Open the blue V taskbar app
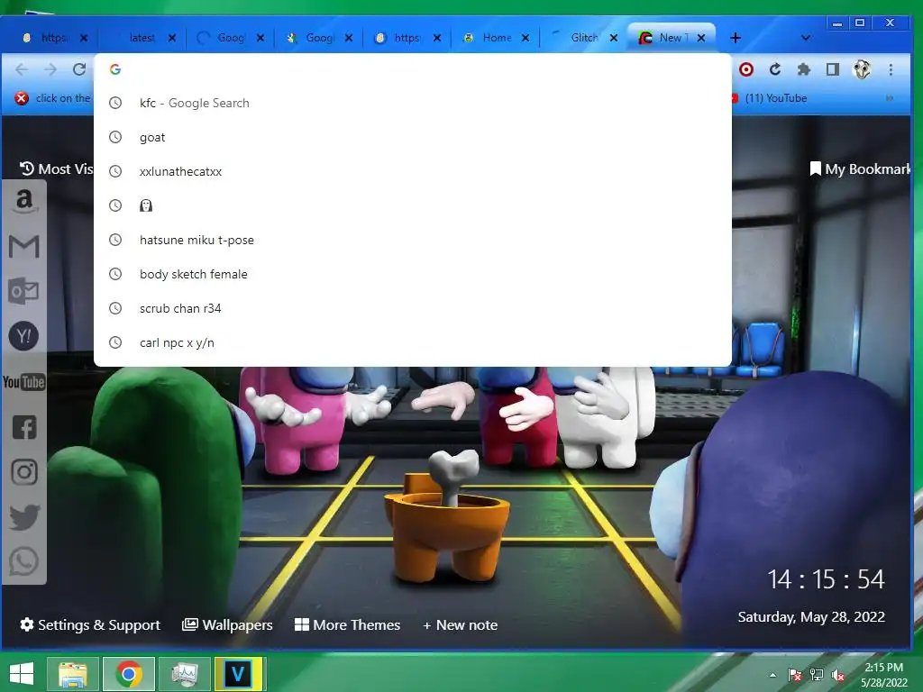923x692 pixels. point(240,674)
